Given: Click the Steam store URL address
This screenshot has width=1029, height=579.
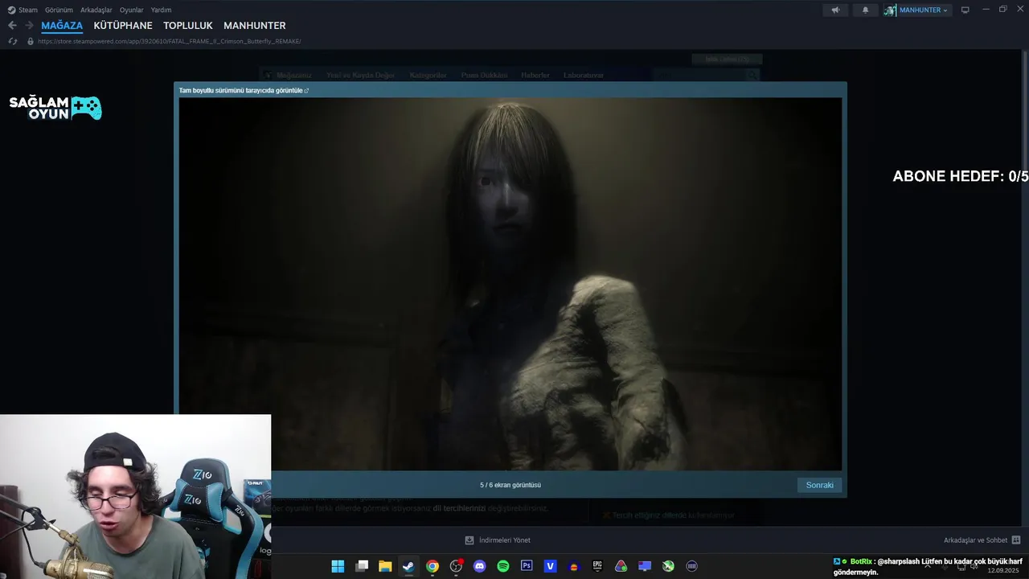Looking at the screenshot, I should (169, 41).
